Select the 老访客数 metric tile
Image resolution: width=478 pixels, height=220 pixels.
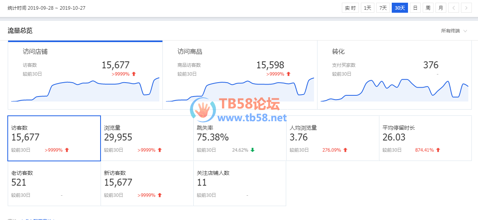point(54,183)
